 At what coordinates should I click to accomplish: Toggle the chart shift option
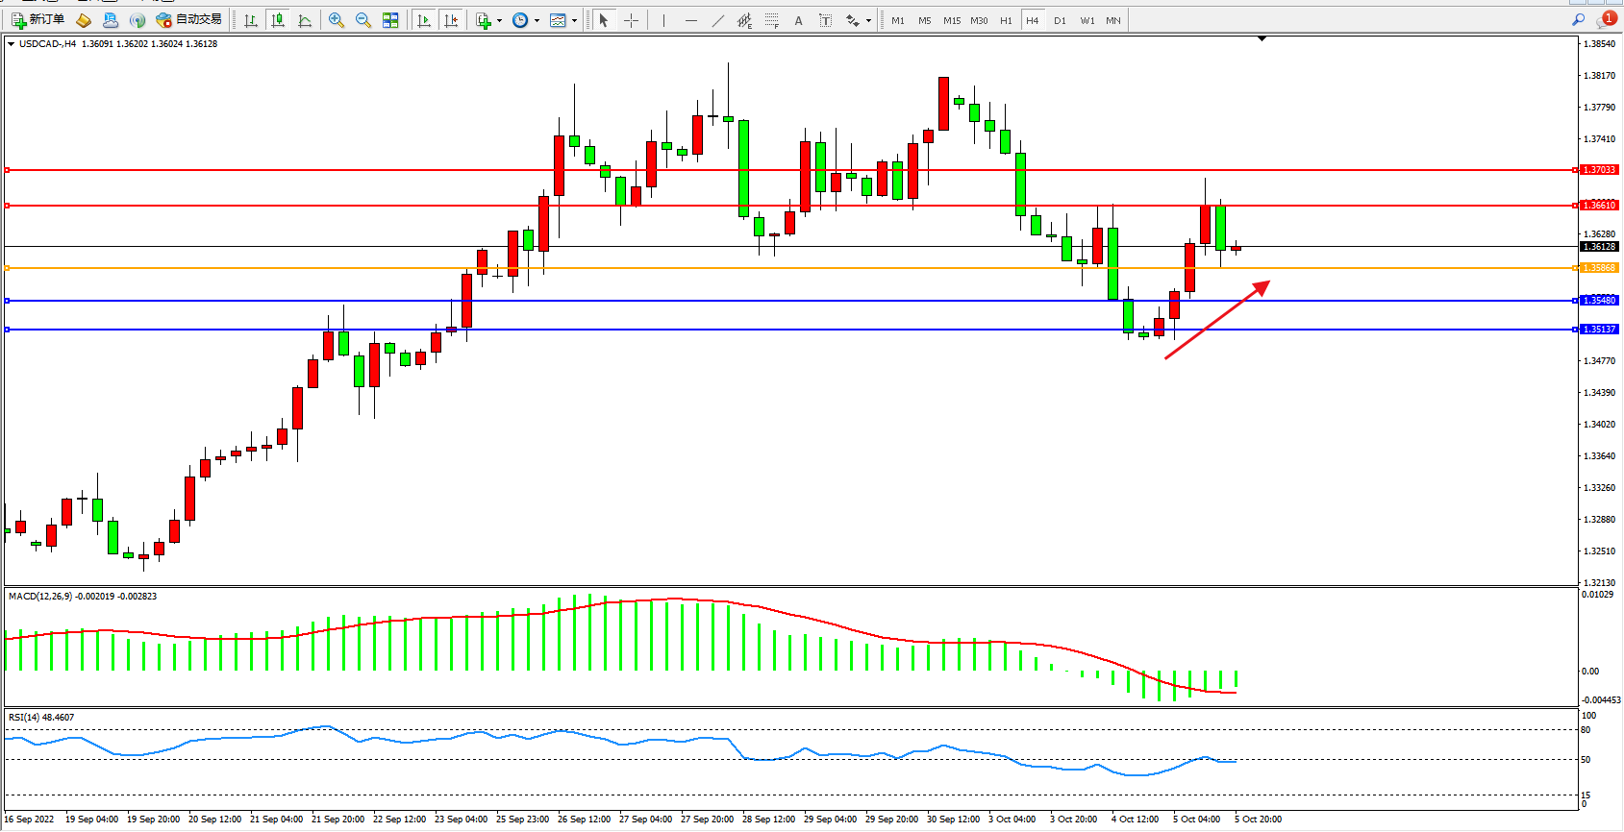click(450, 20)
